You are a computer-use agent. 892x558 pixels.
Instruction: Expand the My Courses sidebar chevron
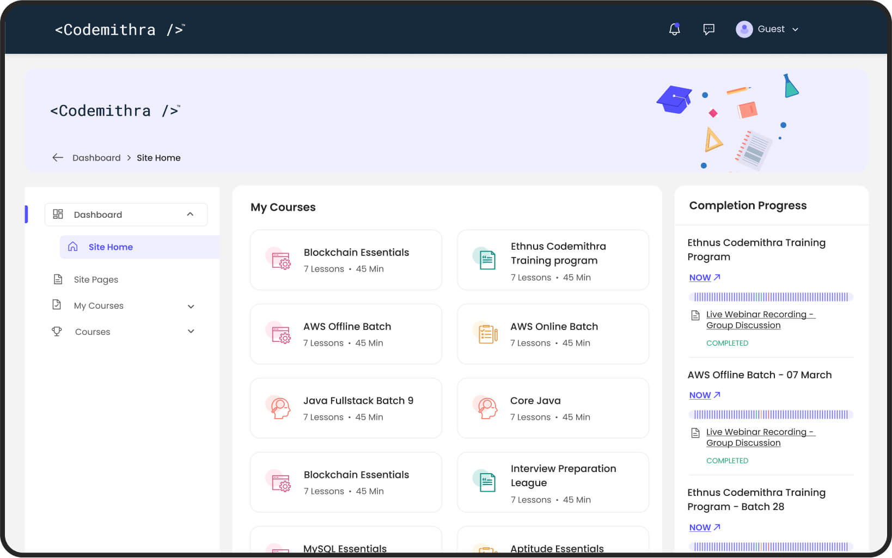(x=191, y=306)
